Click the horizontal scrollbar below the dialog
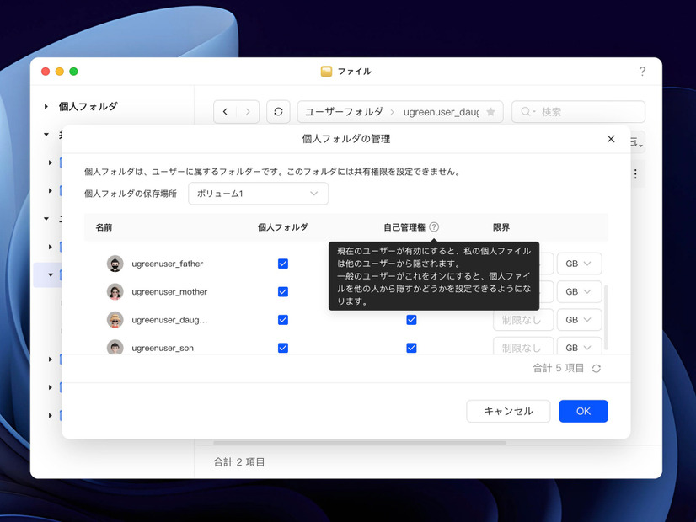The height and width of the screenshot is (522, 696). [x=360, y=443]
